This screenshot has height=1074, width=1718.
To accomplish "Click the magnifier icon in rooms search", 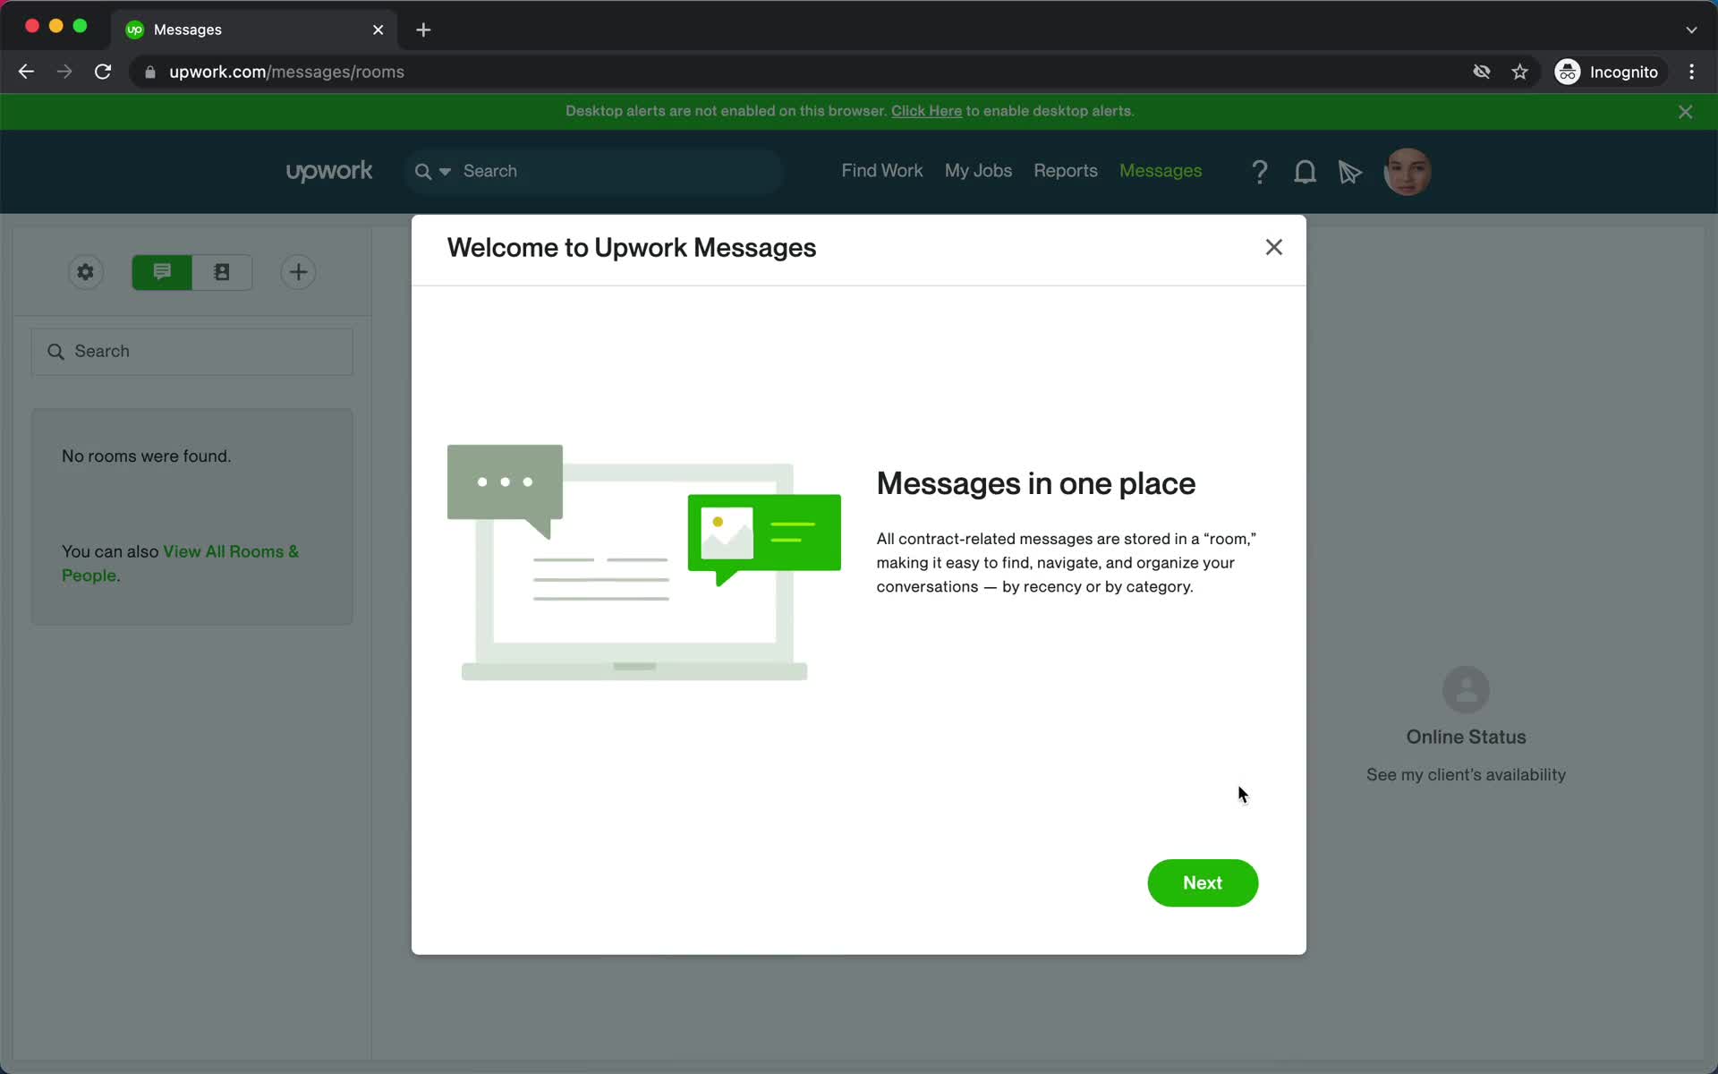I will [55, 352].
